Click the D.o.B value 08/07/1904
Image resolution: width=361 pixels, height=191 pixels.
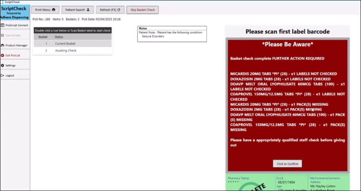click(x=286, y=182)
